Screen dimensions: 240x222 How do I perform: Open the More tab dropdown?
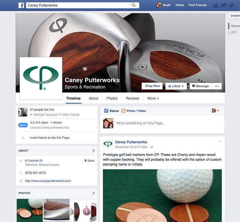coord(153,98)
